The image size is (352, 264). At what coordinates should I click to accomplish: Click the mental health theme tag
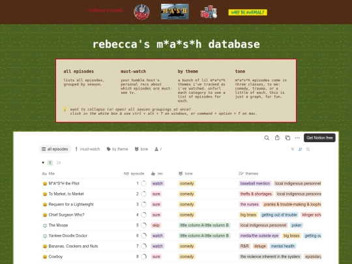click(283, 246)
